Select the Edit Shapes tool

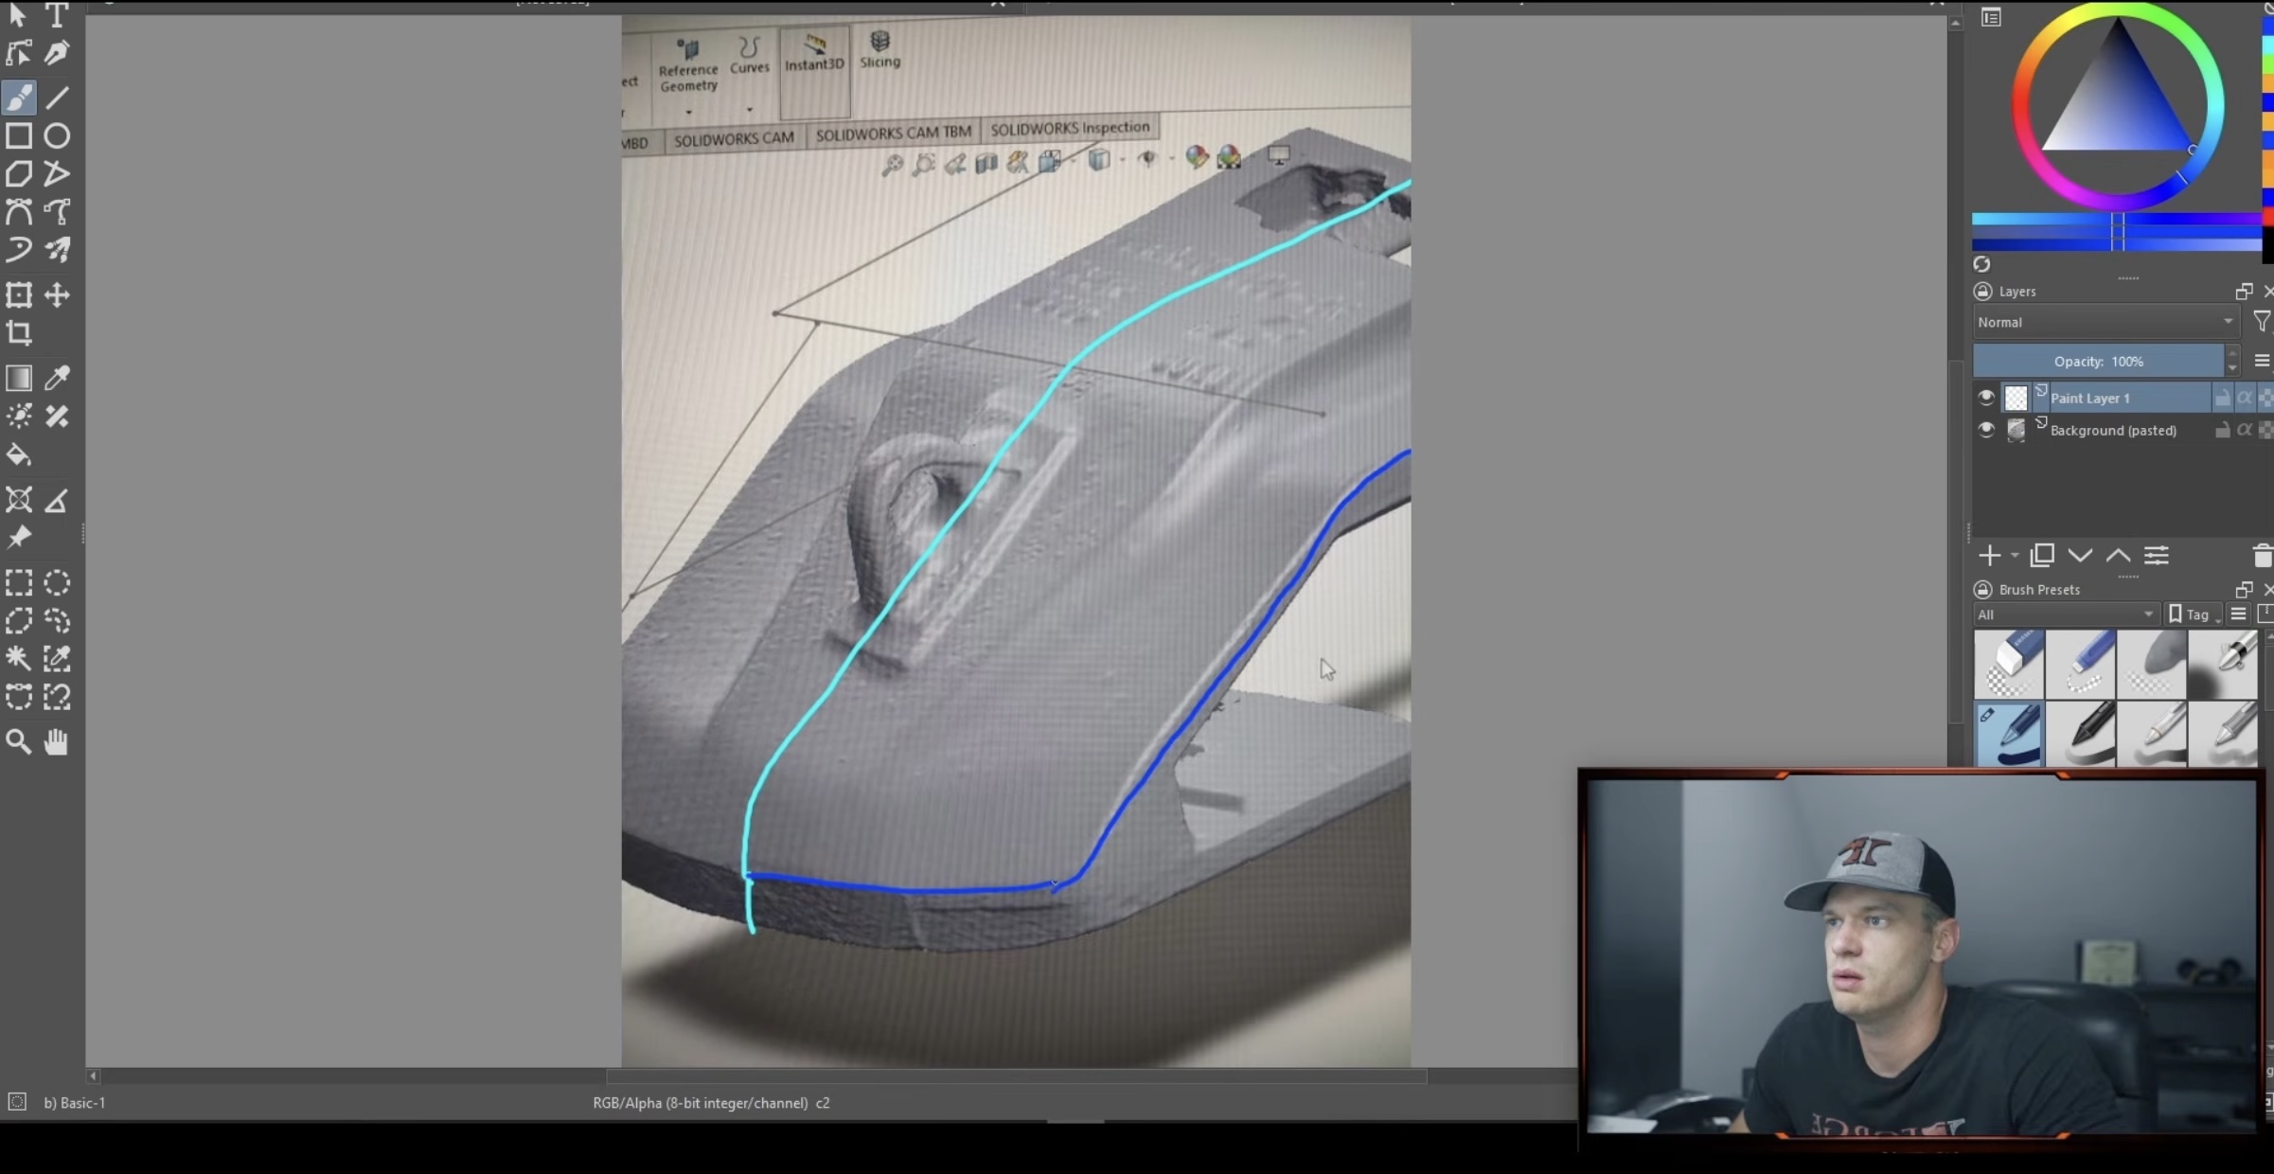click(x=18, y=53)
